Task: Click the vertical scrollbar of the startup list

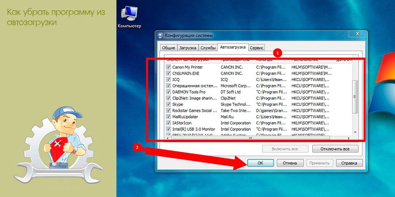Action: (355, 96)
